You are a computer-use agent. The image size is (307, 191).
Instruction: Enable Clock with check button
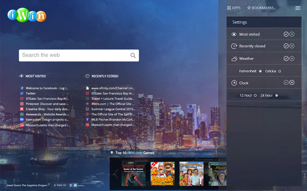[286, 83]
